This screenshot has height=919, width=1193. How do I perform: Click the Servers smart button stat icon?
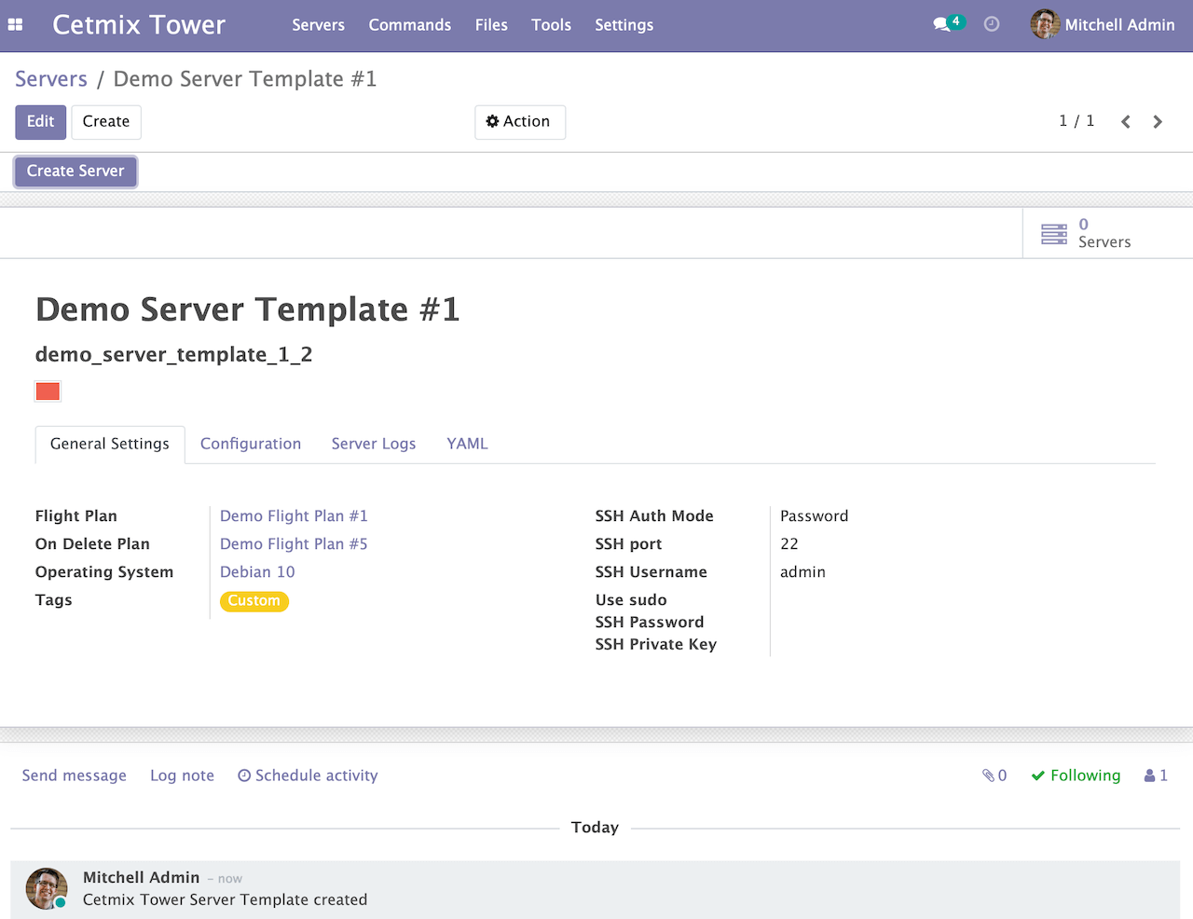[1054, 233]
